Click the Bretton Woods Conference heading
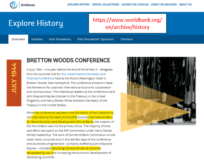The height and width of the screenshot is (161, 204). [68, 60]
